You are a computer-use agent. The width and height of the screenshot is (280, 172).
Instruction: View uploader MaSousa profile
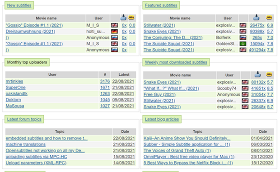[15, 106]
